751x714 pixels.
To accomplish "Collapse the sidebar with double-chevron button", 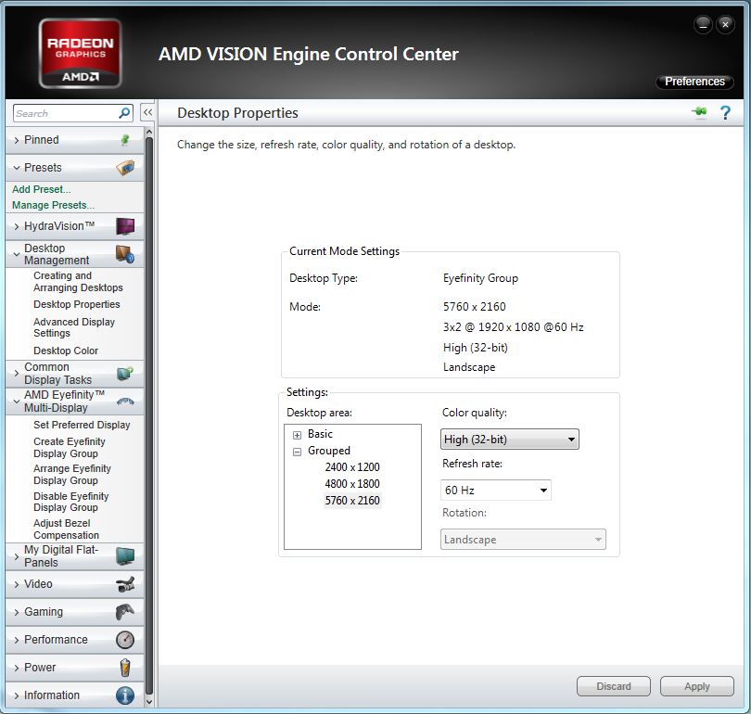I will coord(147,113).
